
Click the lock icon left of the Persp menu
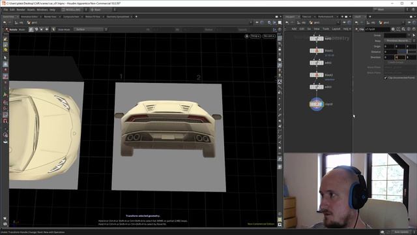pyautogui.click(x=246, y=36)
